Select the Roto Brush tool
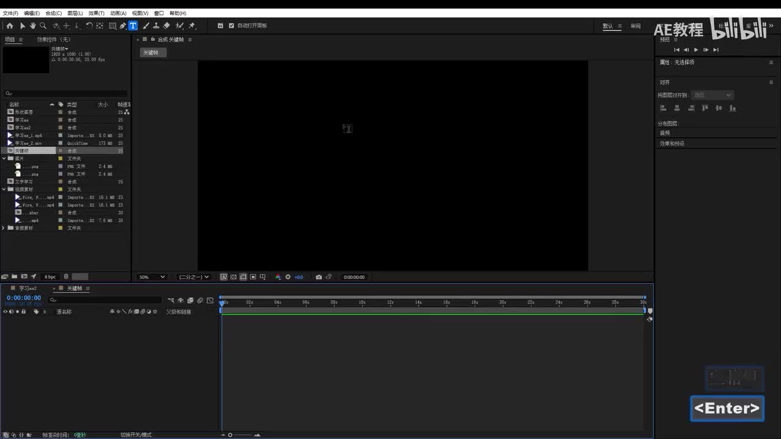 pyautogui.click(x=179, y=26)
